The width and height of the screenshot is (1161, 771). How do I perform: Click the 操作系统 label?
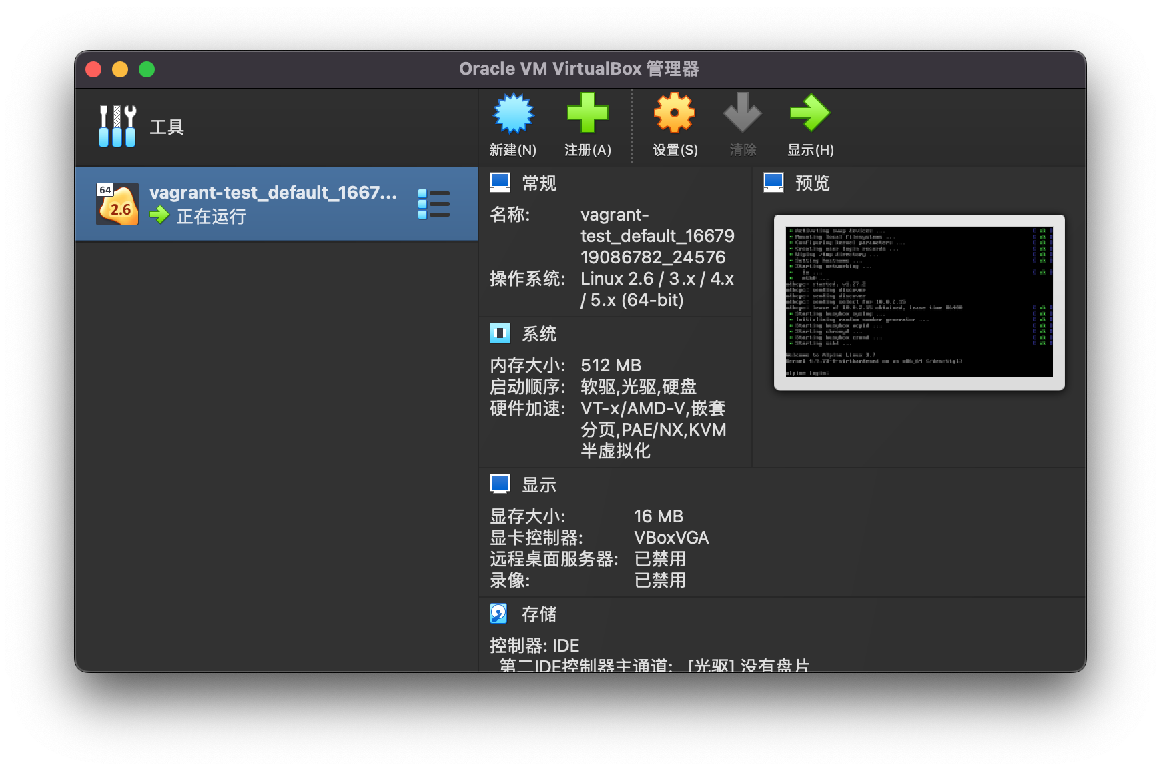527,279
